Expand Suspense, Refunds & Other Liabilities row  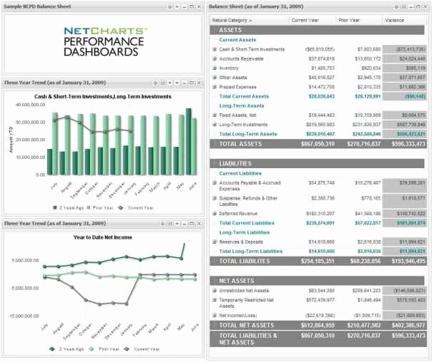[x=214, y=198]
